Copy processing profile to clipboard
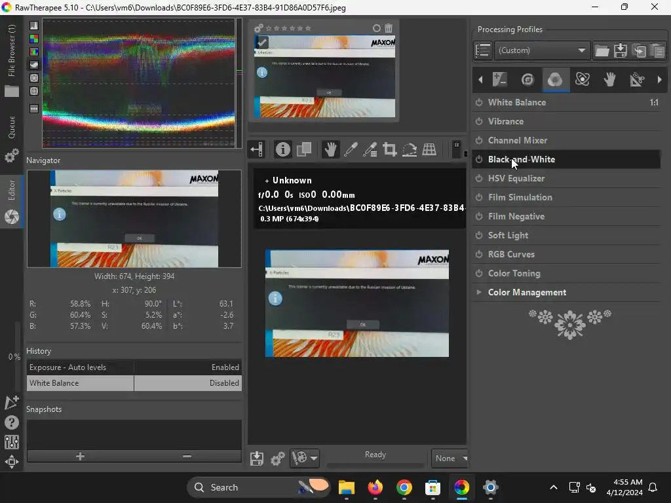Image resolution: width=671 pixels, height=503 pixels. (640, 51)
